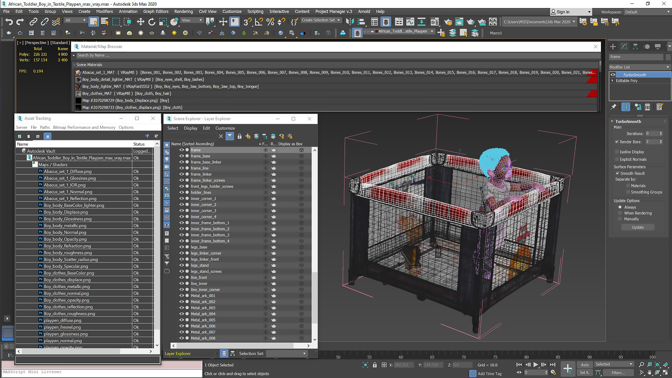Viewport: 672px width, 378px height.
Task: Remove modifier with trash icon
Action: (647, 107)
